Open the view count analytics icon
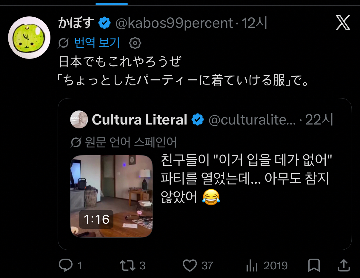This screenshot has height=278, width=360. tap(252, 265)
